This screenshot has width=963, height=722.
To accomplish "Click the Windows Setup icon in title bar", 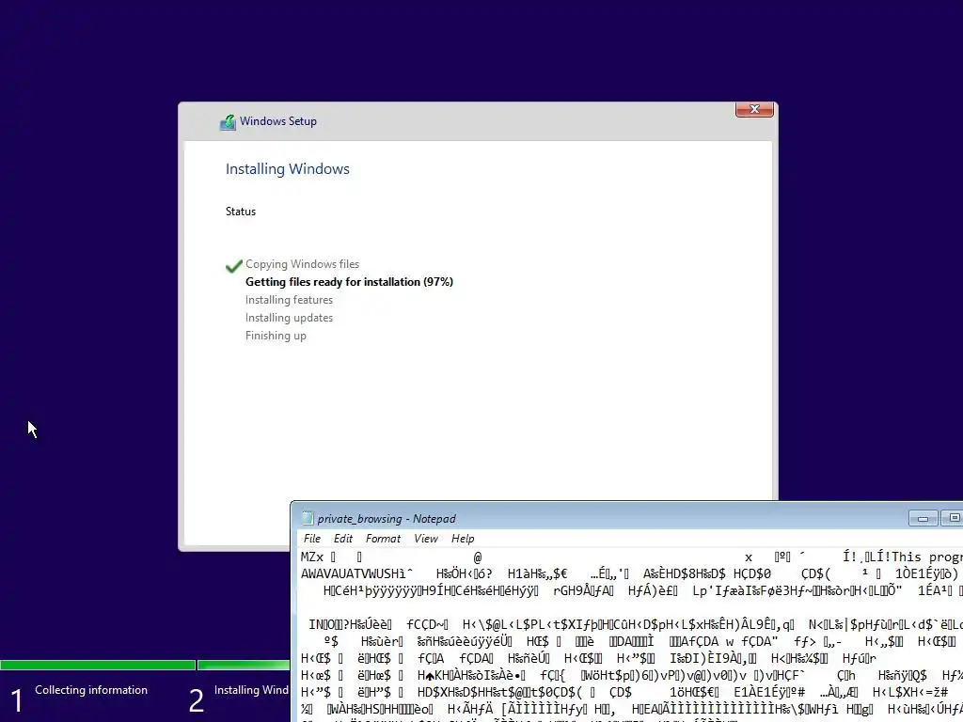I will pos(228,121).
